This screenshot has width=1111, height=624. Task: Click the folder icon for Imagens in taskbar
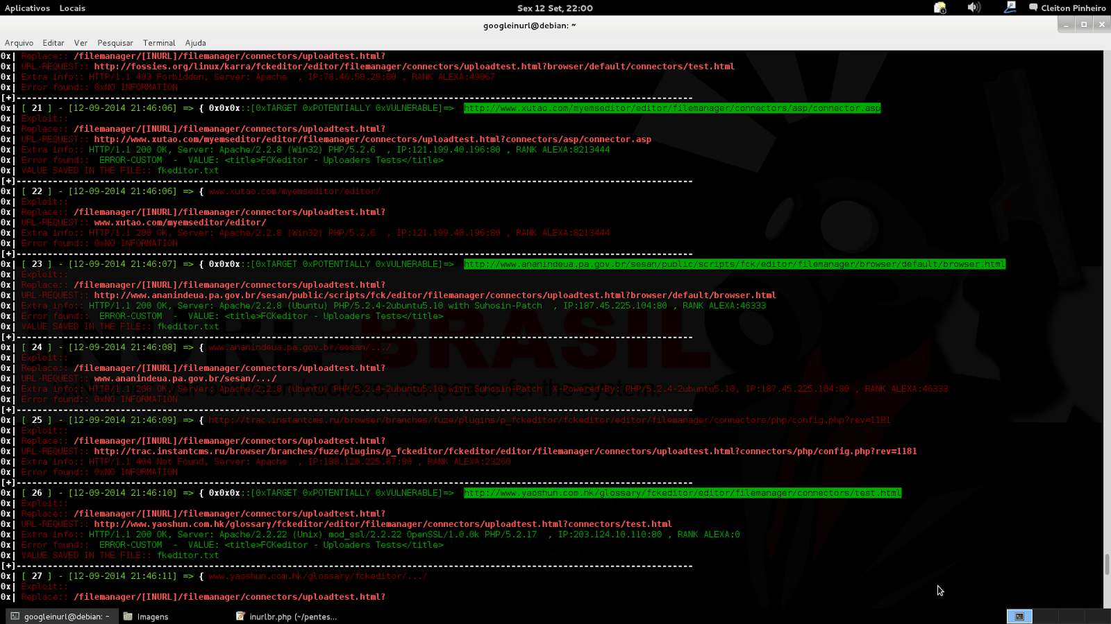coord(128,616)
